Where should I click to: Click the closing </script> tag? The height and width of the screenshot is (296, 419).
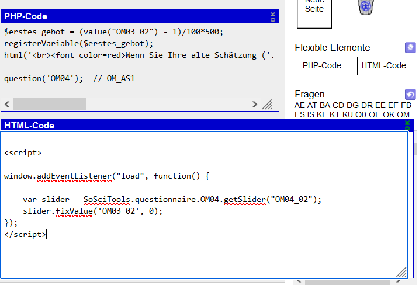click(25, 234)
